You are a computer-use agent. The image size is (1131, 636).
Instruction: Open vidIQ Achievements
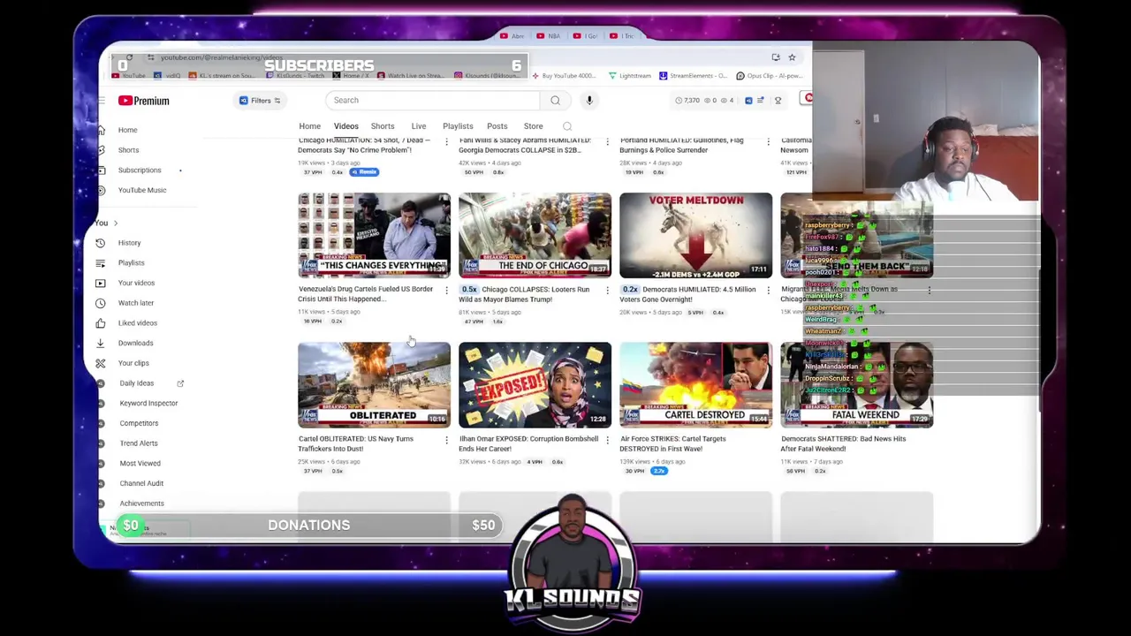(x=141, y=503)
